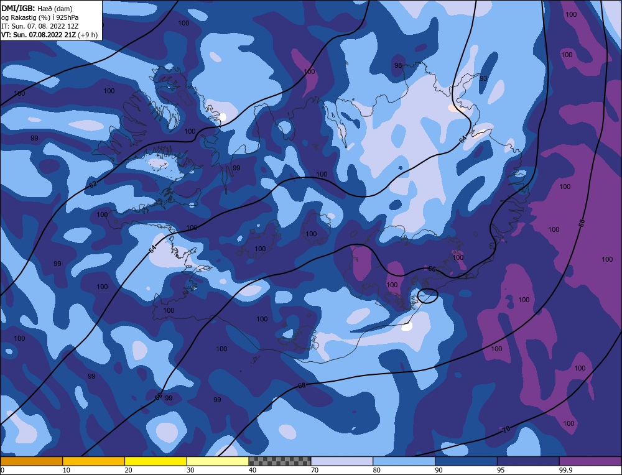This screenshot has height=475, width=622.
Task: Choose the medium blue 90–95 legend swatch
Action: [466, 461]
